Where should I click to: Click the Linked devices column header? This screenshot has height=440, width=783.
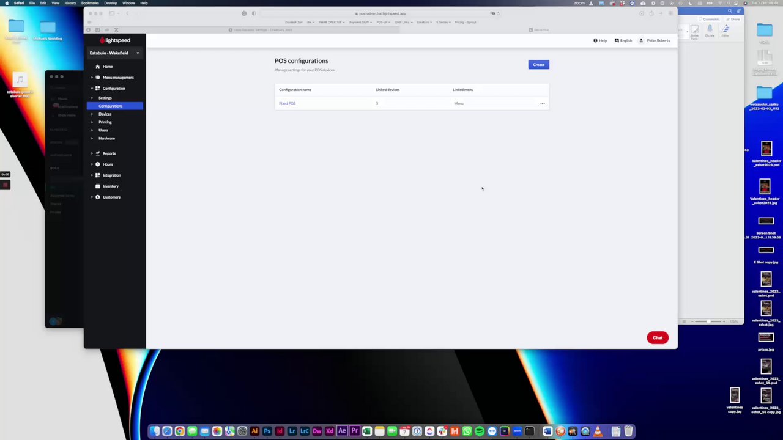387,90
